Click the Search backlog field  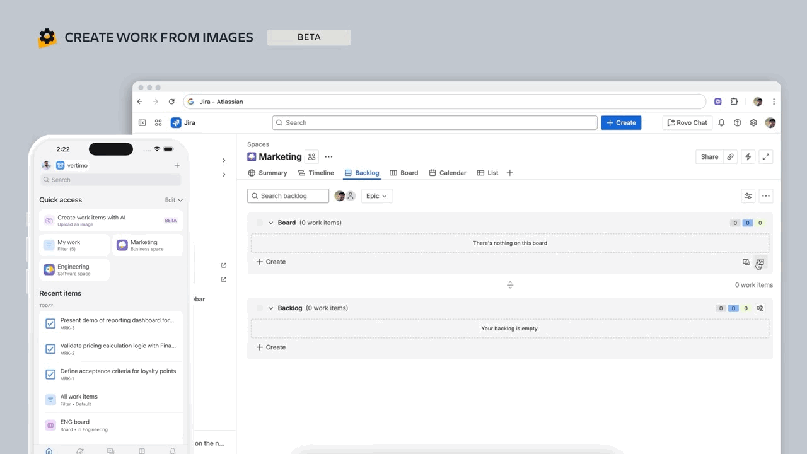pos(288,196)
